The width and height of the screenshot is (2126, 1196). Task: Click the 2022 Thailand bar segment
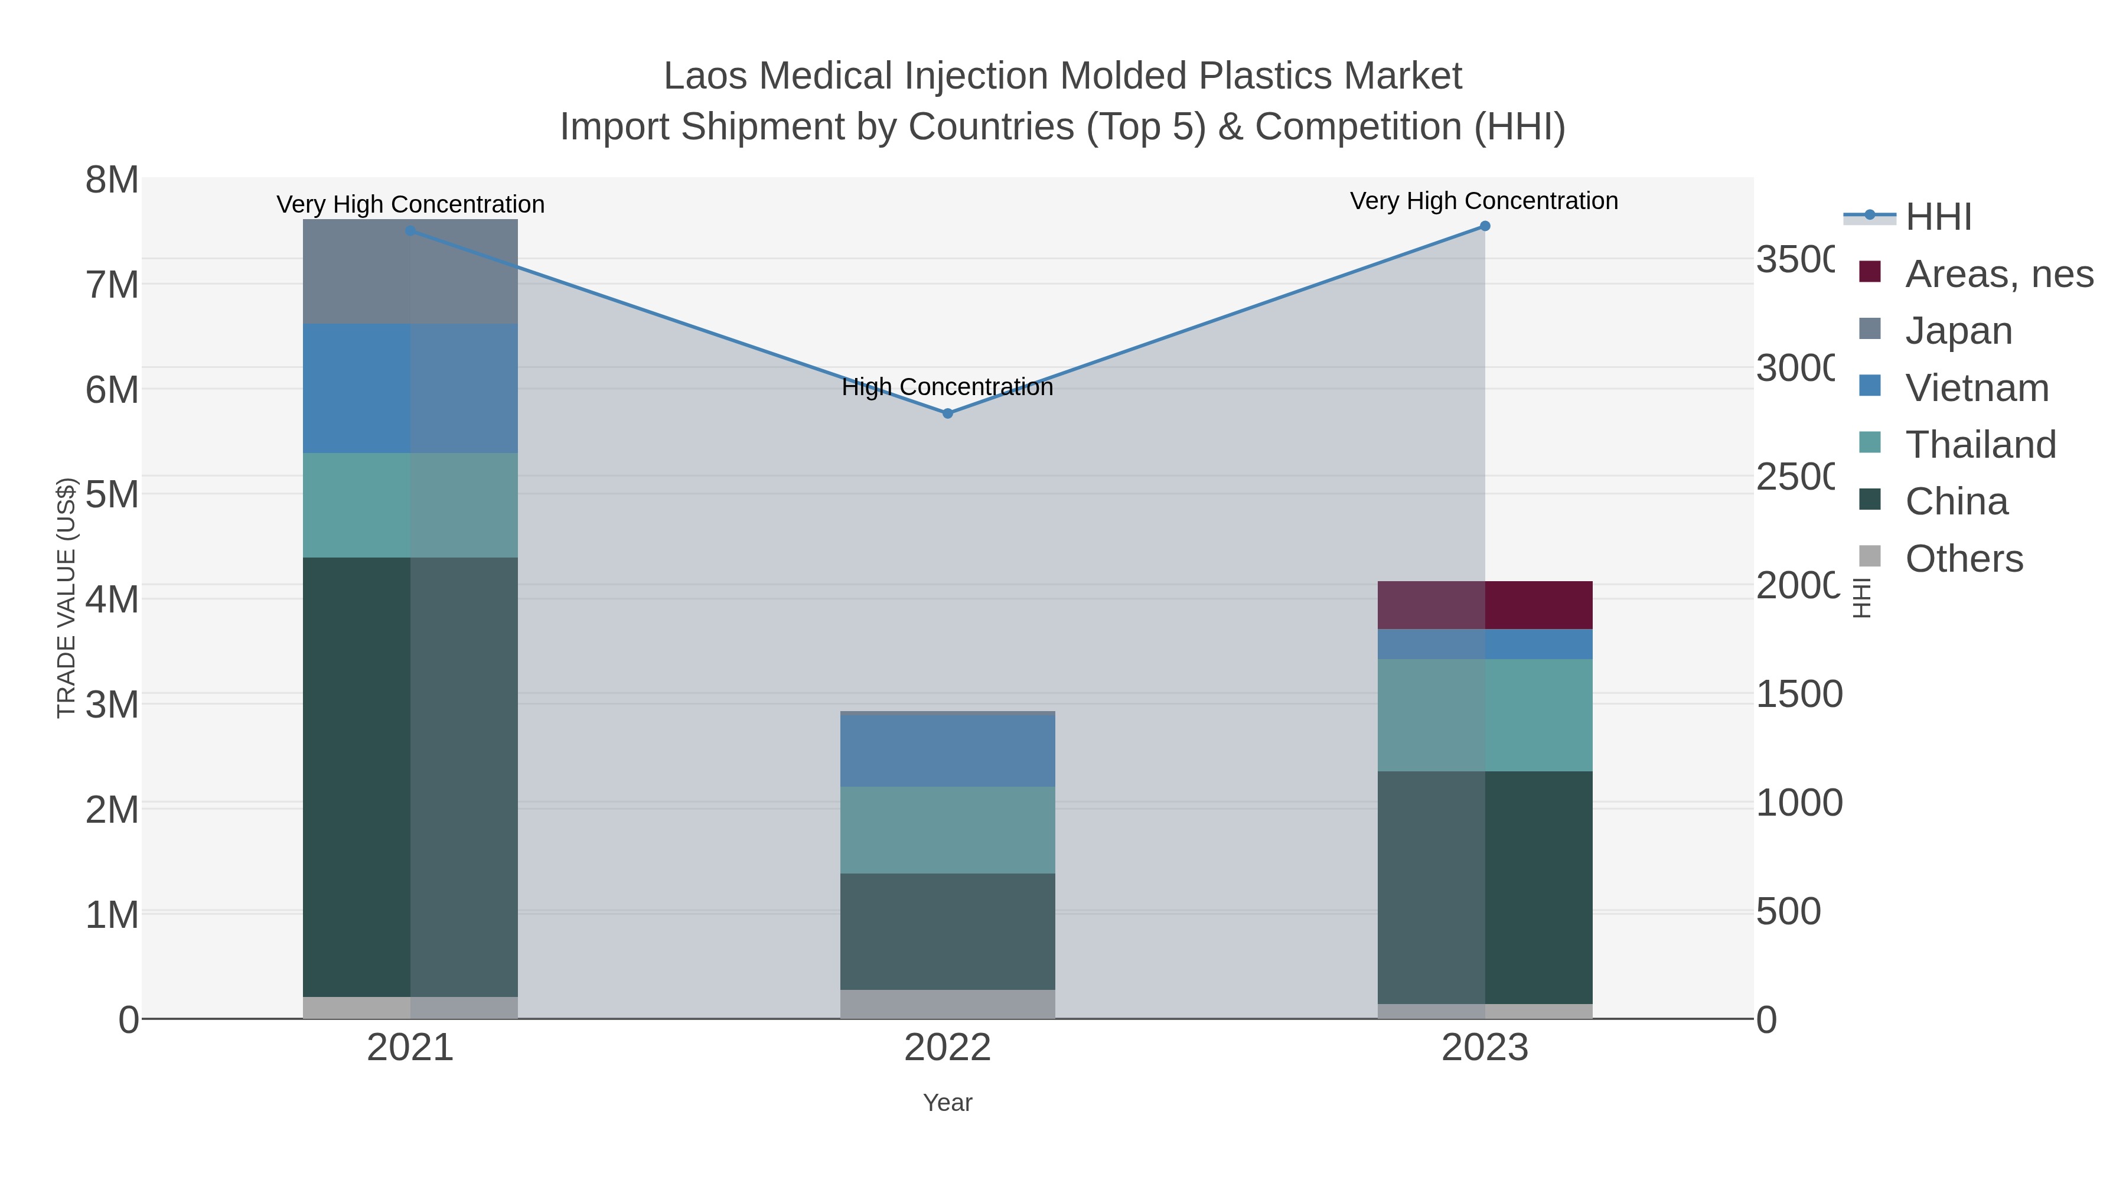click(947, 830)
